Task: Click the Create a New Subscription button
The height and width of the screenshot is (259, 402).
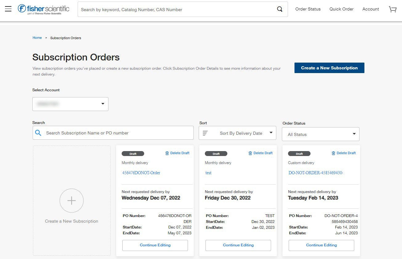Action: pos(329,68)
